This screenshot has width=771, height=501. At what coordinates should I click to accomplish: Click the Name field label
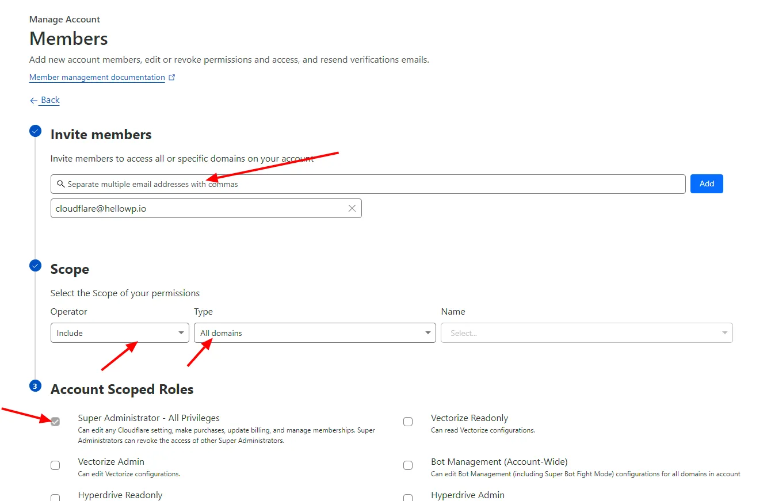point(453,312)
